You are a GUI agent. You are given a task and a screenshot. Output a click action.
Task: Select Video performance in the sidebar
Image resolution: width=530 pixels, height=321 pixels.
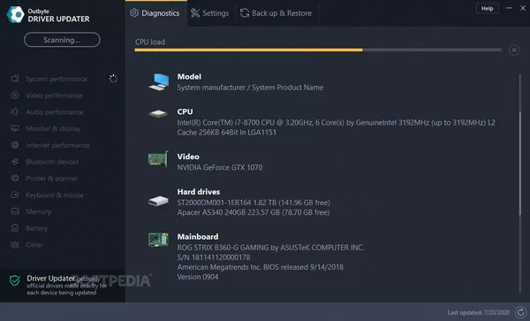pyautogui.click(x=54, y=96)
